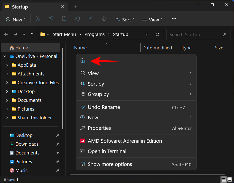This screenshot has width=234, height=183.
Task: Open the Sort dropdown in the toolbar
Action: click(x=125, y=19)
